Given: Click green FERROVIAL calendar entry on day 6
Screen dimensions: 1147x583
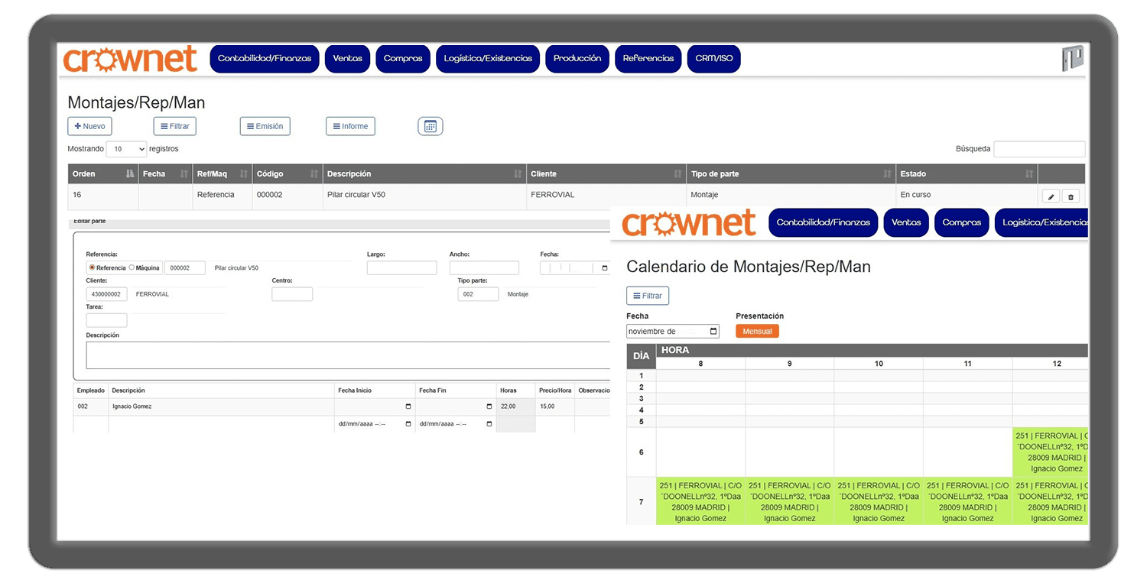Looking at the screenshot, I should (1050, 452).
